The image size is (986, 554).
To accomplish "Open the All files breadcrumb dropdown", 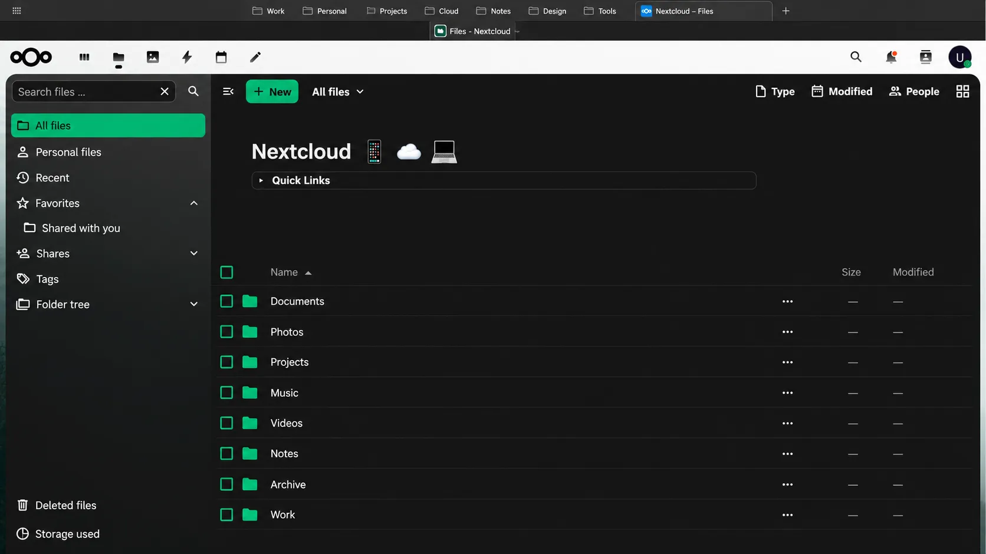I will (x=337, y=91).
